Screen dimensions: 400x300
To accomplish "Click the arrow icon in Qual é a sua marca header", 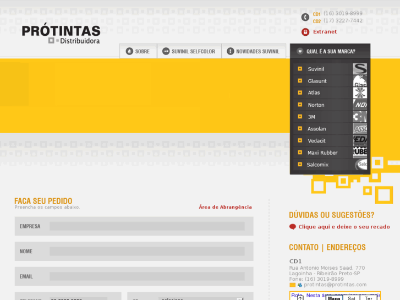I will click(x=300, y=51).
